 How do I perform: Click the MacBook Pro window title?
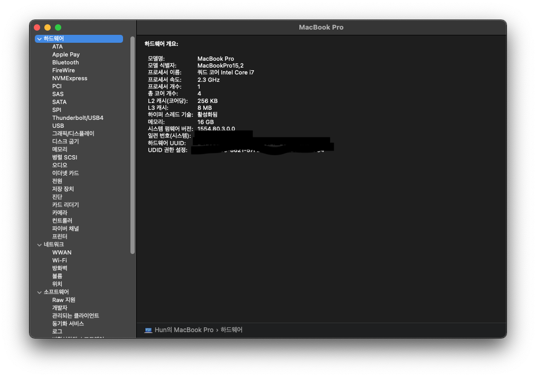point(321,27)
